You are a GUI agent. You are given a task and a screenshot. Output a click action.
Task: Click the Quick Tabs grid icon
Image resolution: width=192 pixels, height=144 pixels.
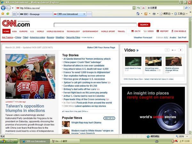[14, 14]
